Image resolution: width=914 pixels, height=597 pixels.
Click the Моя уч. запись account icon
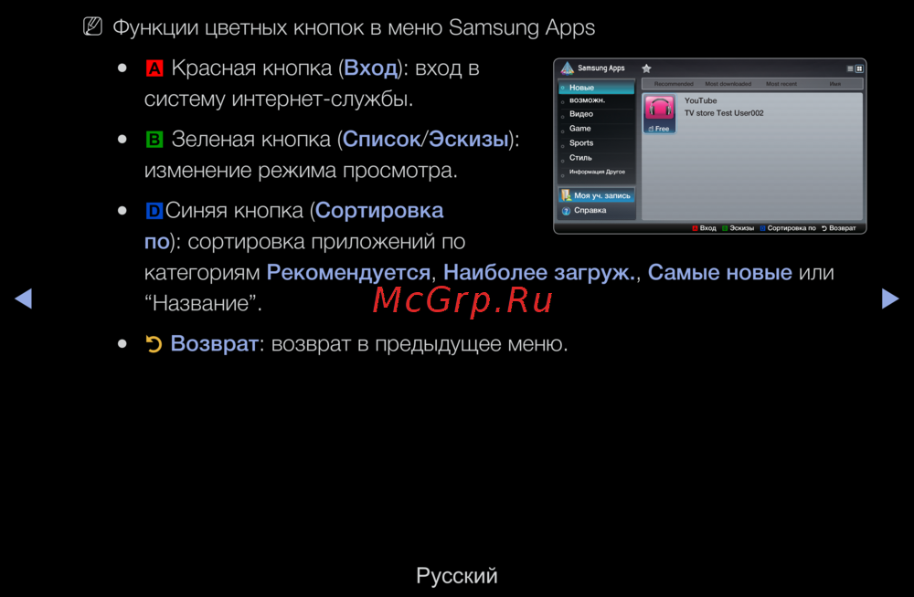coord(567,195)
